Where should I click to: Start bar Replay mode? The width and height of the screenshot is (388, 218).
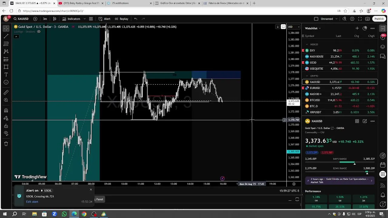[x=121, y=19]
